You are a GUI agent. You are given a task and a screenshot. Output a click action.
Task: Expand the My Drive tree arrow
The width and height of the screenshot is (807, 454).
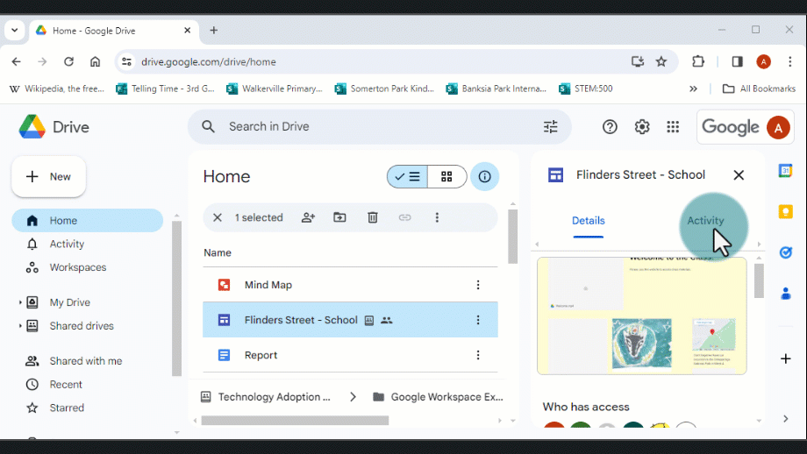(x=20, y=302)
